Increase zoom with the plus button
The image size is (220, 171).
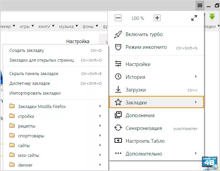click(157, 18)
